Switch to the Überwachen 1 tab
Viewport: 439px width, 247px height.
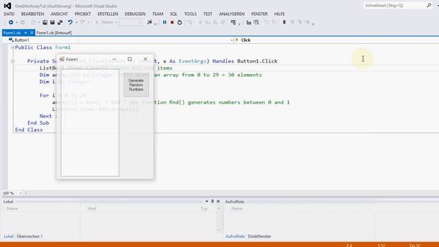[x=29, y=236]
